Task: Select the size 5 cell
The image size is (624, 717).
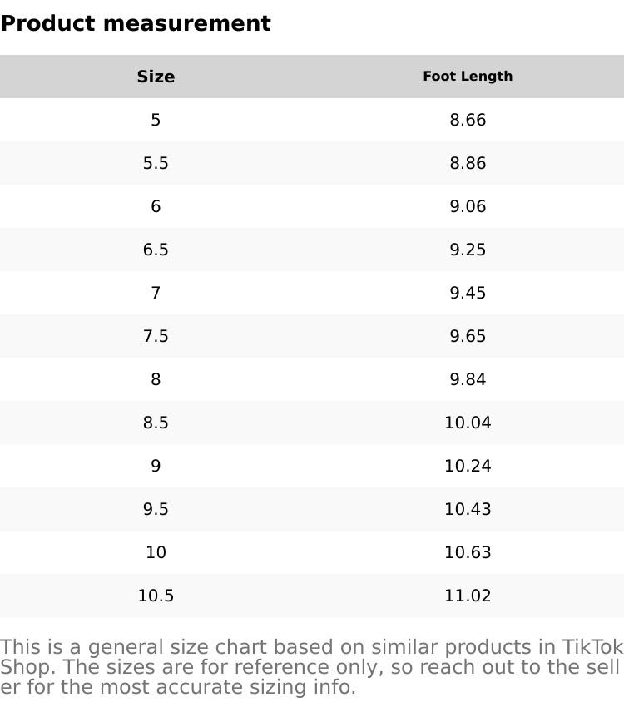Action: click(x=156, y=120)
